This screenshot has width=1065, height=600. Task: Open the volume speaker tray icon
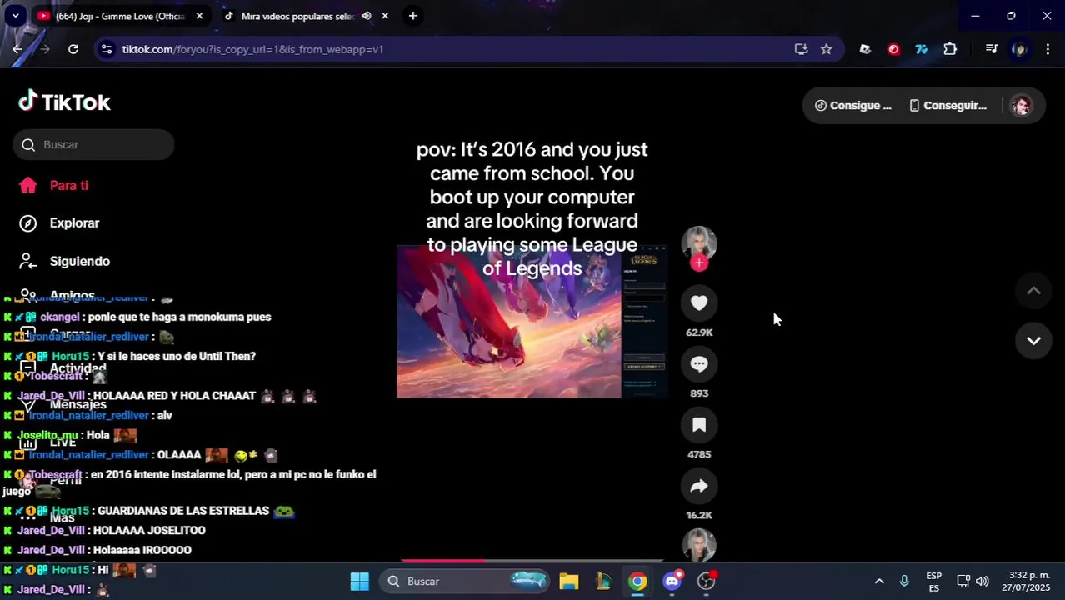click(x=982, y=581)
